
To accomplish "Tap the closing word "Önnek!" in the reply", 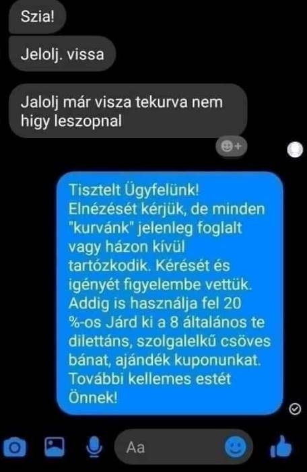I will coord(93,398).
